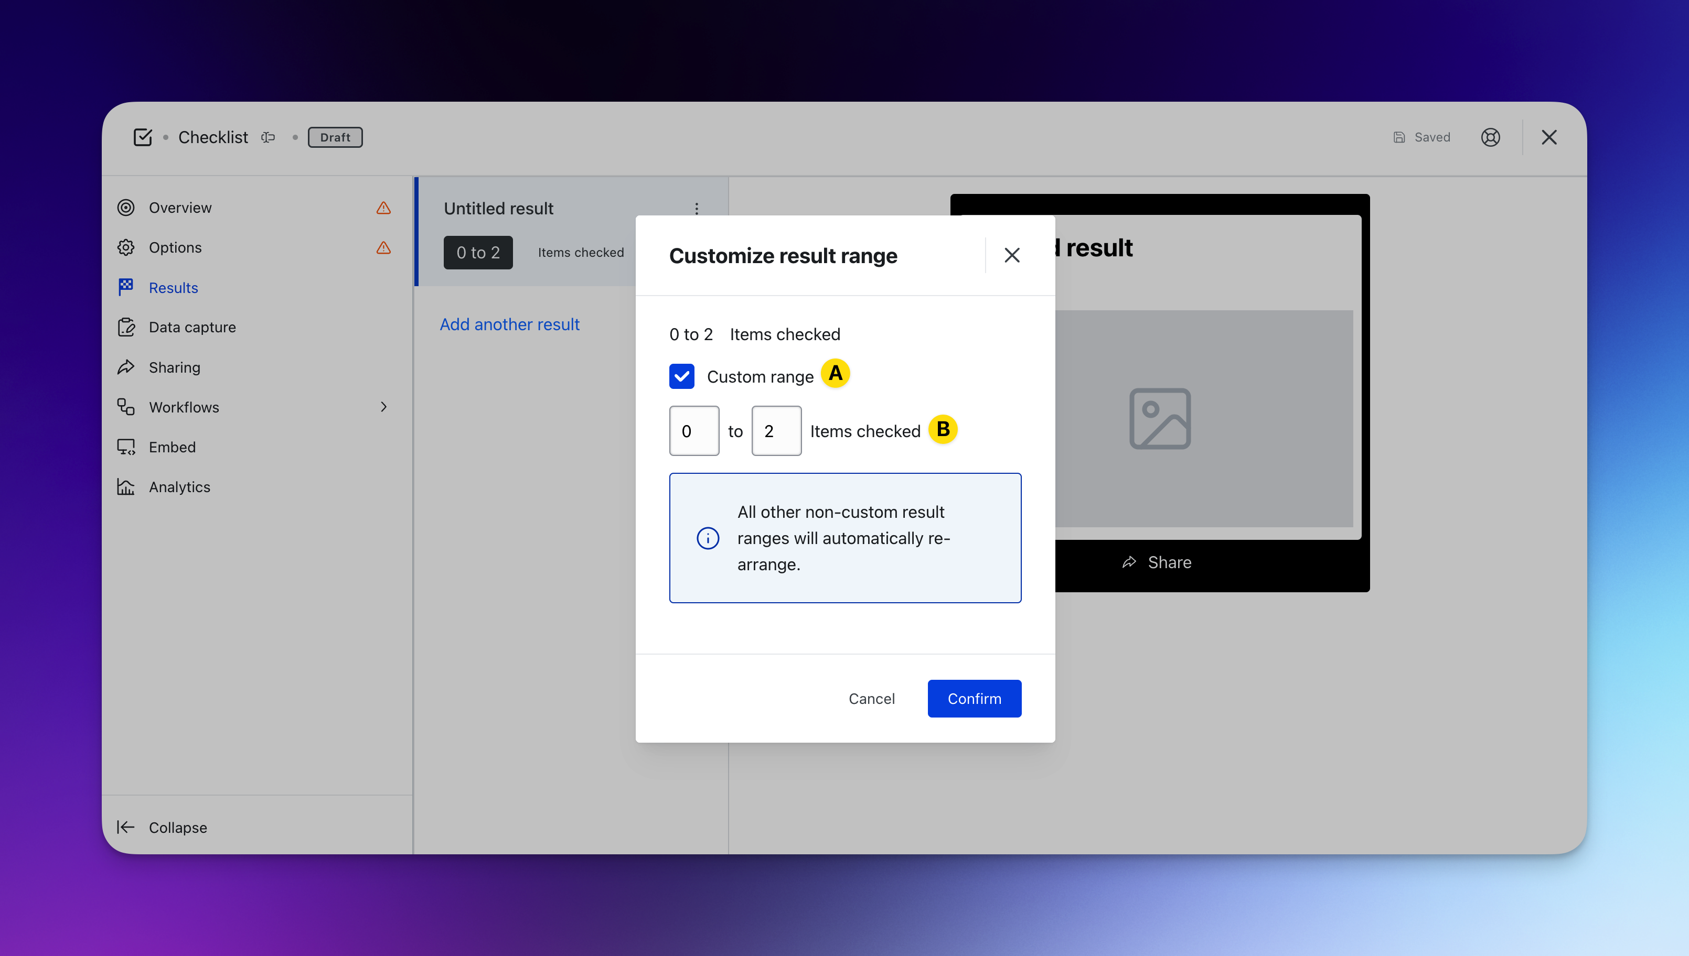The height and width of the screenshot is (956, 1689).
Task: Expand the Workflows submenu chevron
Action: (x=383, y=407)
